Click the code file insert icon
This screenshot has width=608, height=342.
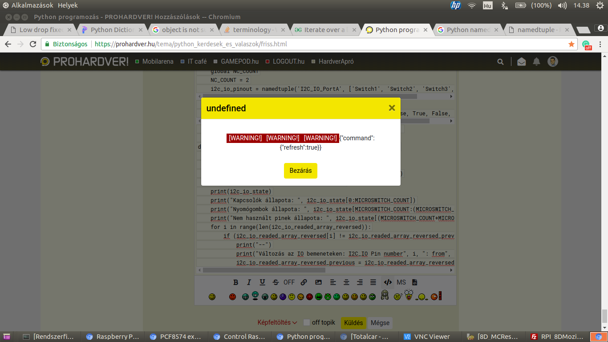pos(414,282)
